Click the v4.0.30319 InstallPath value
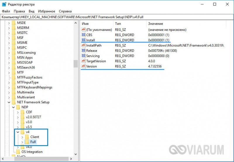The width and height of the screenshot is (234, 162). (x=186, y=45)
